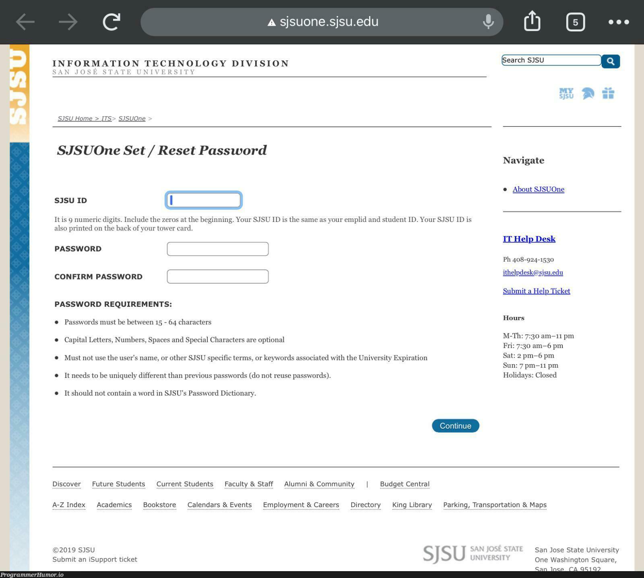Click the ©2019 SJSU copyright text
The image size is (644, 578).
pyautogui.click(x=74, y=550)
